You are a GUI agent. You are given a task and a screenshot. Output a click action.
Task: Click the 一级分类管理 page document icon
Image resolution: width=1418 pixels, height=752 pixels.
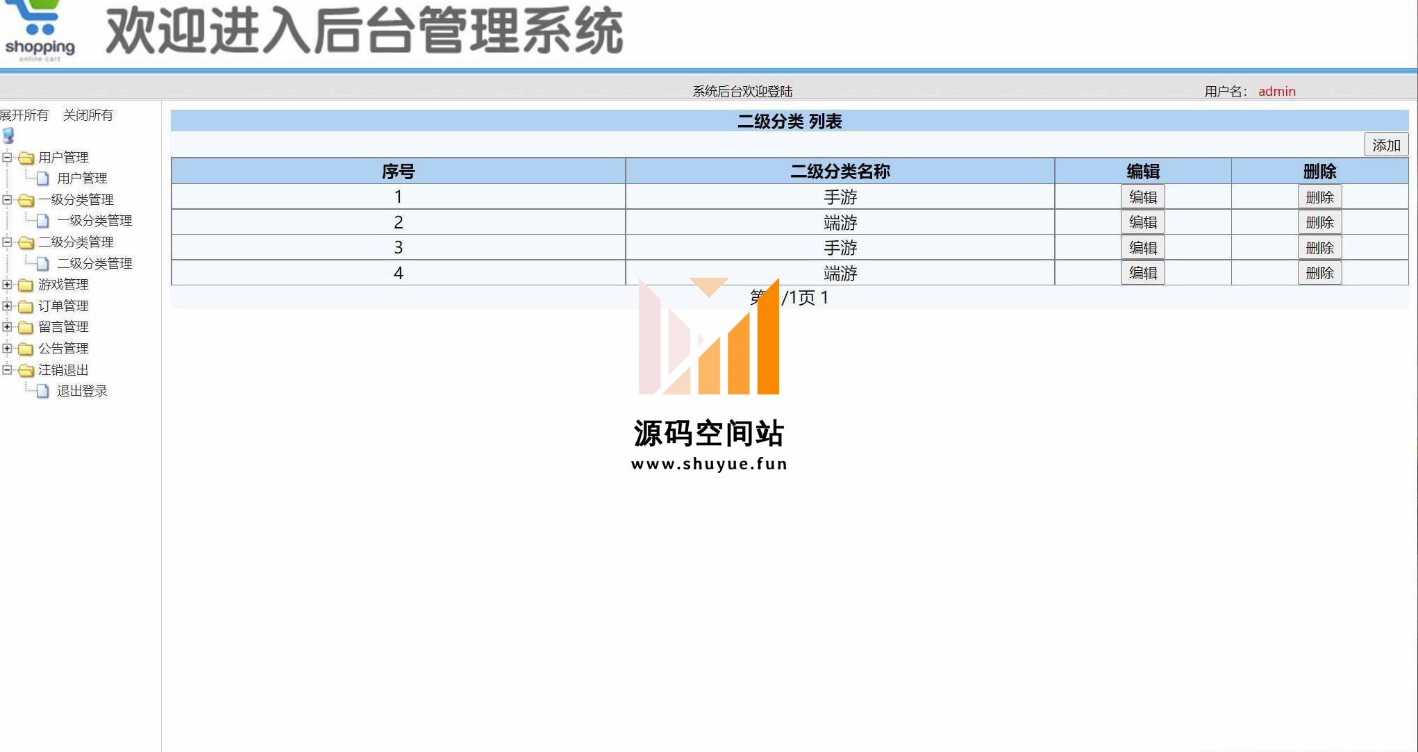coord(43,221)
